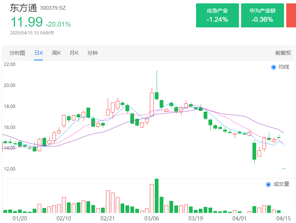Click the 01/20 date axis label
The width and height of the screenshot is (296, 223).
click(x=20, y=219)
